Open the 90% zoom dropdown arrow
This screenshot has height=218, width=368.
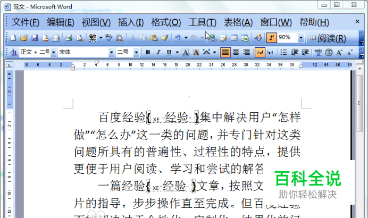click(x=301, y=38)
